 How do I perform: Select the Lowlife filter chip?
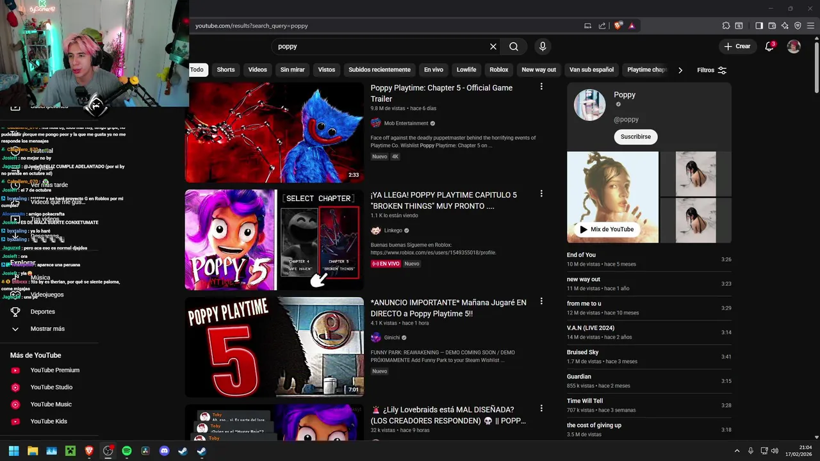(466, 70)
